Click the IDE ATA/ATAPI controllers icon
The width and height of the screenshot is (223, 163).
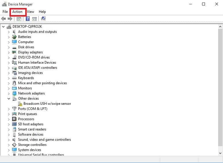(x=14, y=68)
